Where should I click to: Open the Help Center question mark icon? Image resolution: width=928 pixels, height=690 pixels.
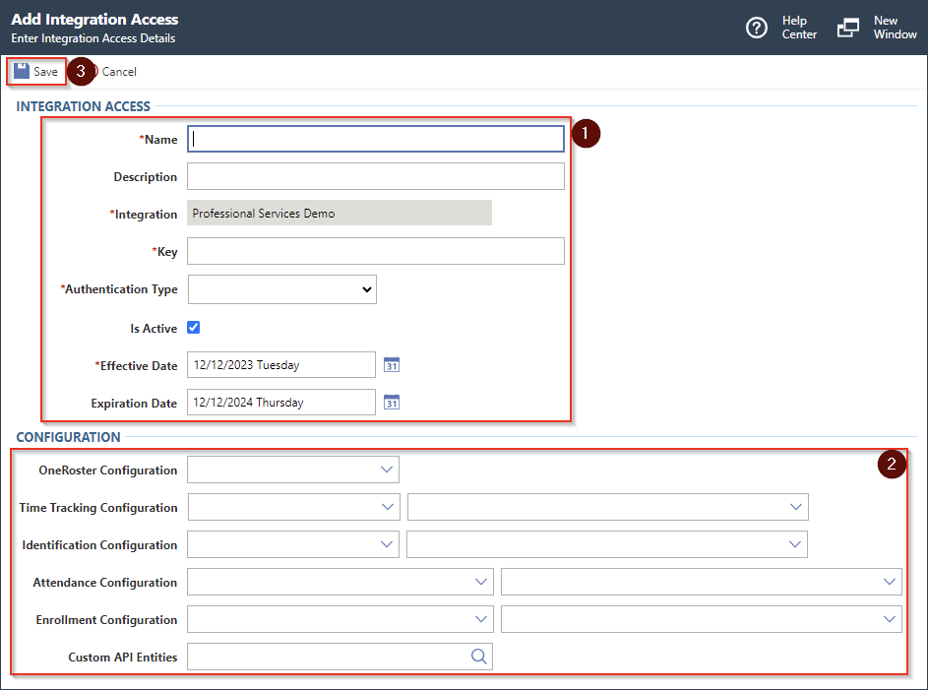pyautogui.click(x=757, y=28)
